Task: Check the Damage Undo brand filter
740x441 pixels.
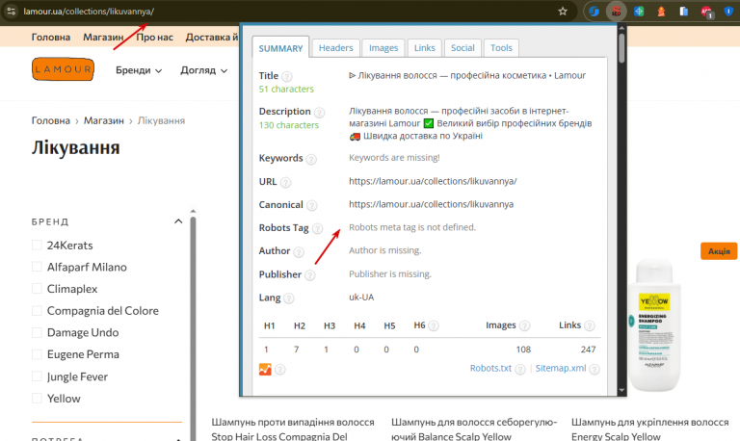Action: tap(37, 332)
